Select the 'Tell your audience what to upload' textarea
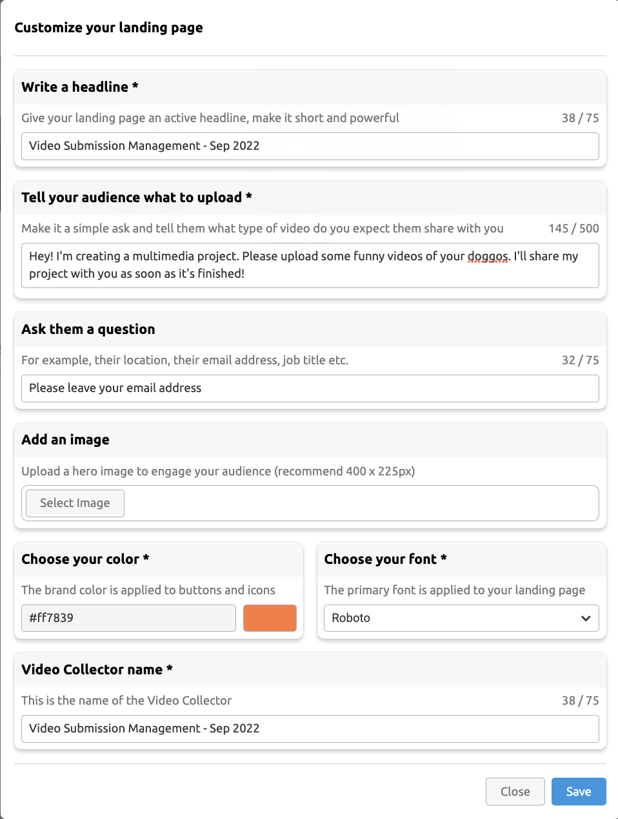The height and width of the screenshot is (819, 618). point(310,265)
